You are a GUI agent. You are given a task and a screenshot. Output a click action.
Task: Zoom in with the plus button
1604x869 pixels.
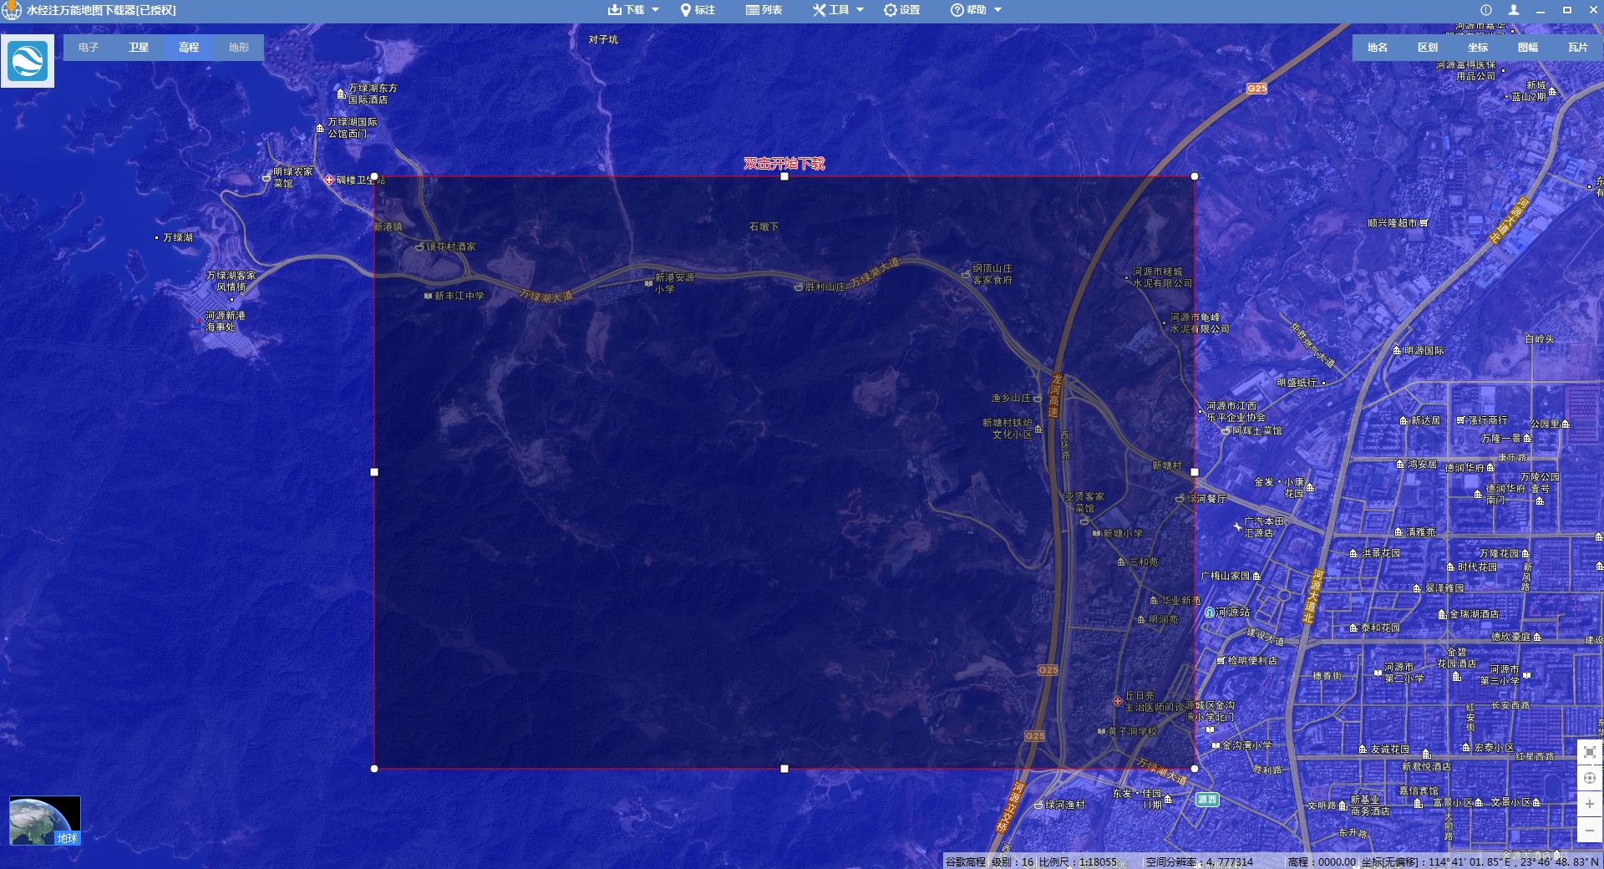(x=1590, y=804)
